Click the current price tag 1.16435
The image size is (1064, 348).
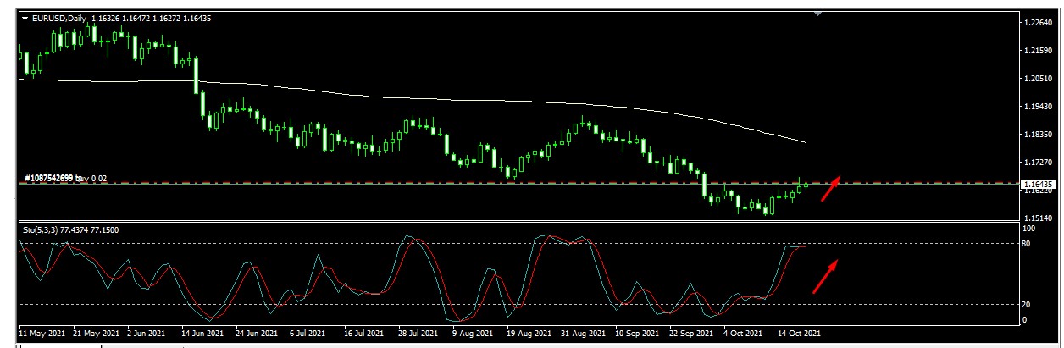[1038, 184]
